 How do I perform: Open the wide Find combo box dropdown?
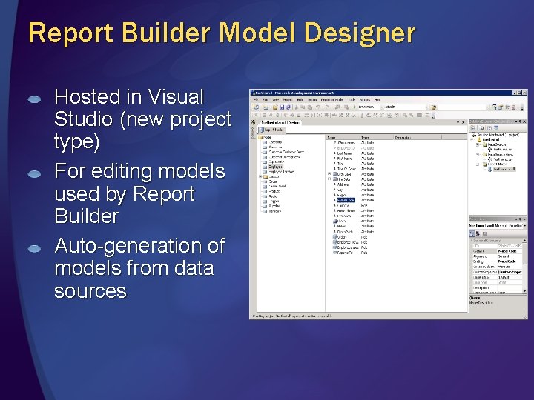coord(487,107)
